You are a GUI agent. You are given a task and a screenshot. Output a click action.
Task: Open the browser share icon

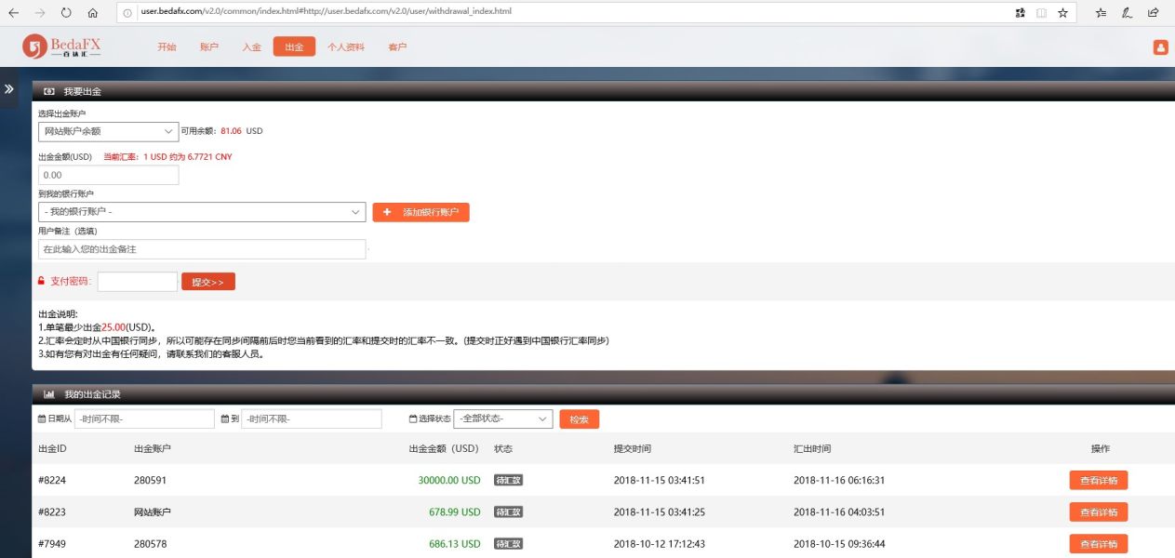point(1154,13)
